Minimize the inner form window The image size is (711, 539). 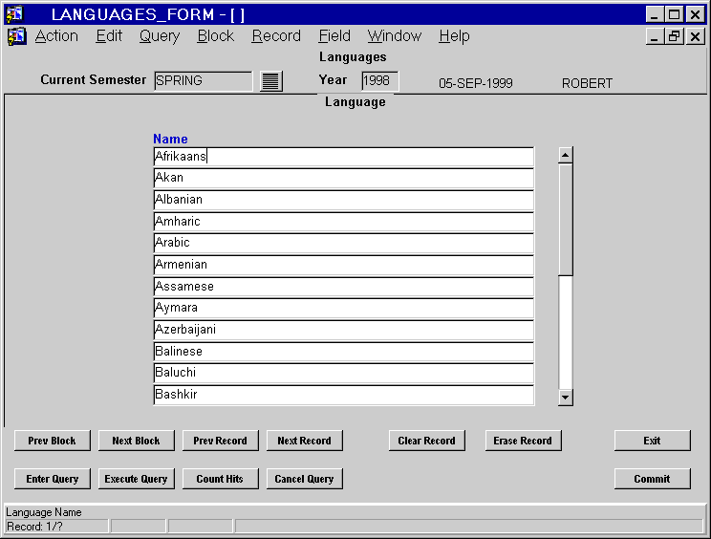pos(655,36)
